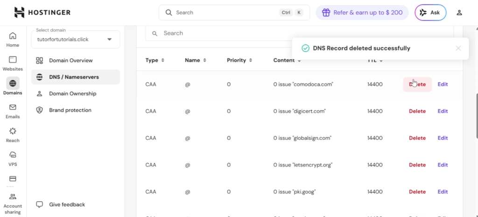Click Refer & earn up to $200
This screenshot has height=217, width=478.
[362, 13]
